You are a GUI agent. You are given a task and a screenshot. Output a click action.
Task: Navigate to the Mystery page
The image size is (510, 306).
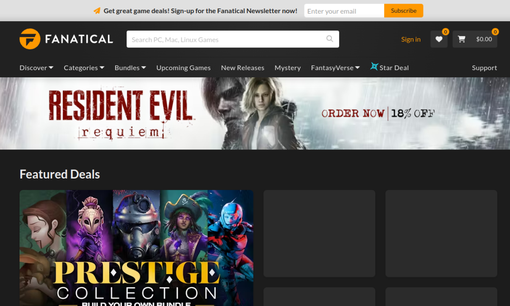coord(288,67)
